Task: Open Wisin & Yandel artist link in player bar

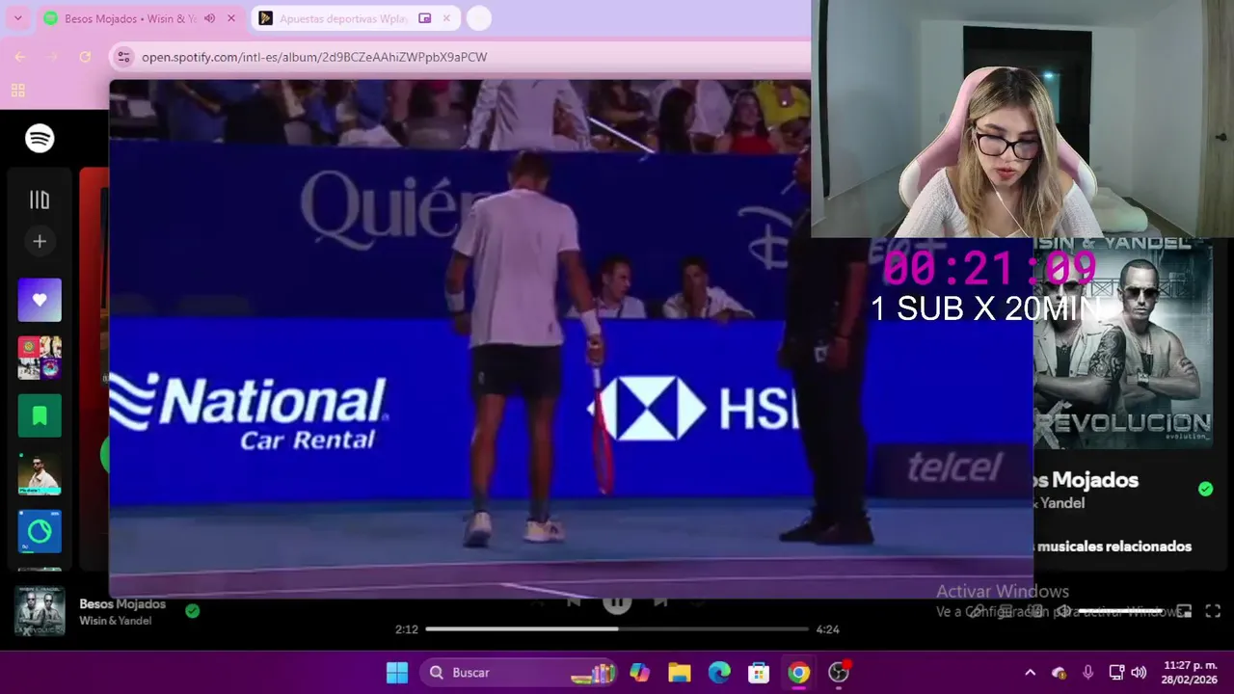Action: [x=115, y=621]
